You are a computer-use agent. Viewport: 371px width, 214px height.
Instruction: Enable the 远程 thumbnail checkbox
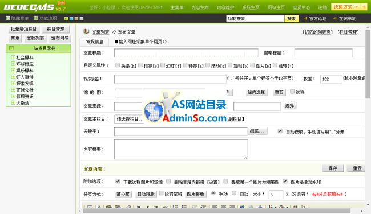pyautogui.click(x=292, y=91)
